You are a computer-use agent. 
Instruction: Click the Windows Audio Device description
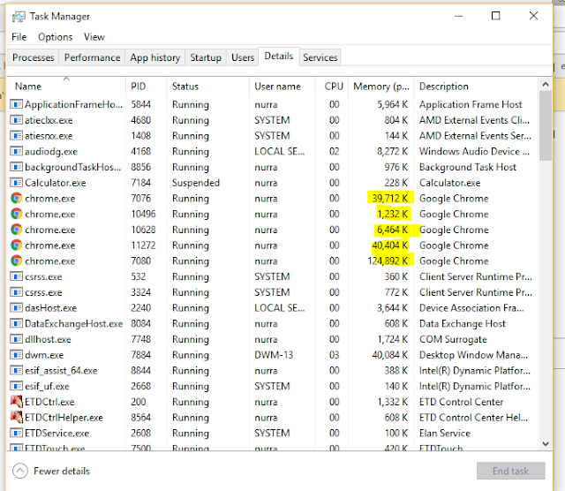click(x=474, y=151)
